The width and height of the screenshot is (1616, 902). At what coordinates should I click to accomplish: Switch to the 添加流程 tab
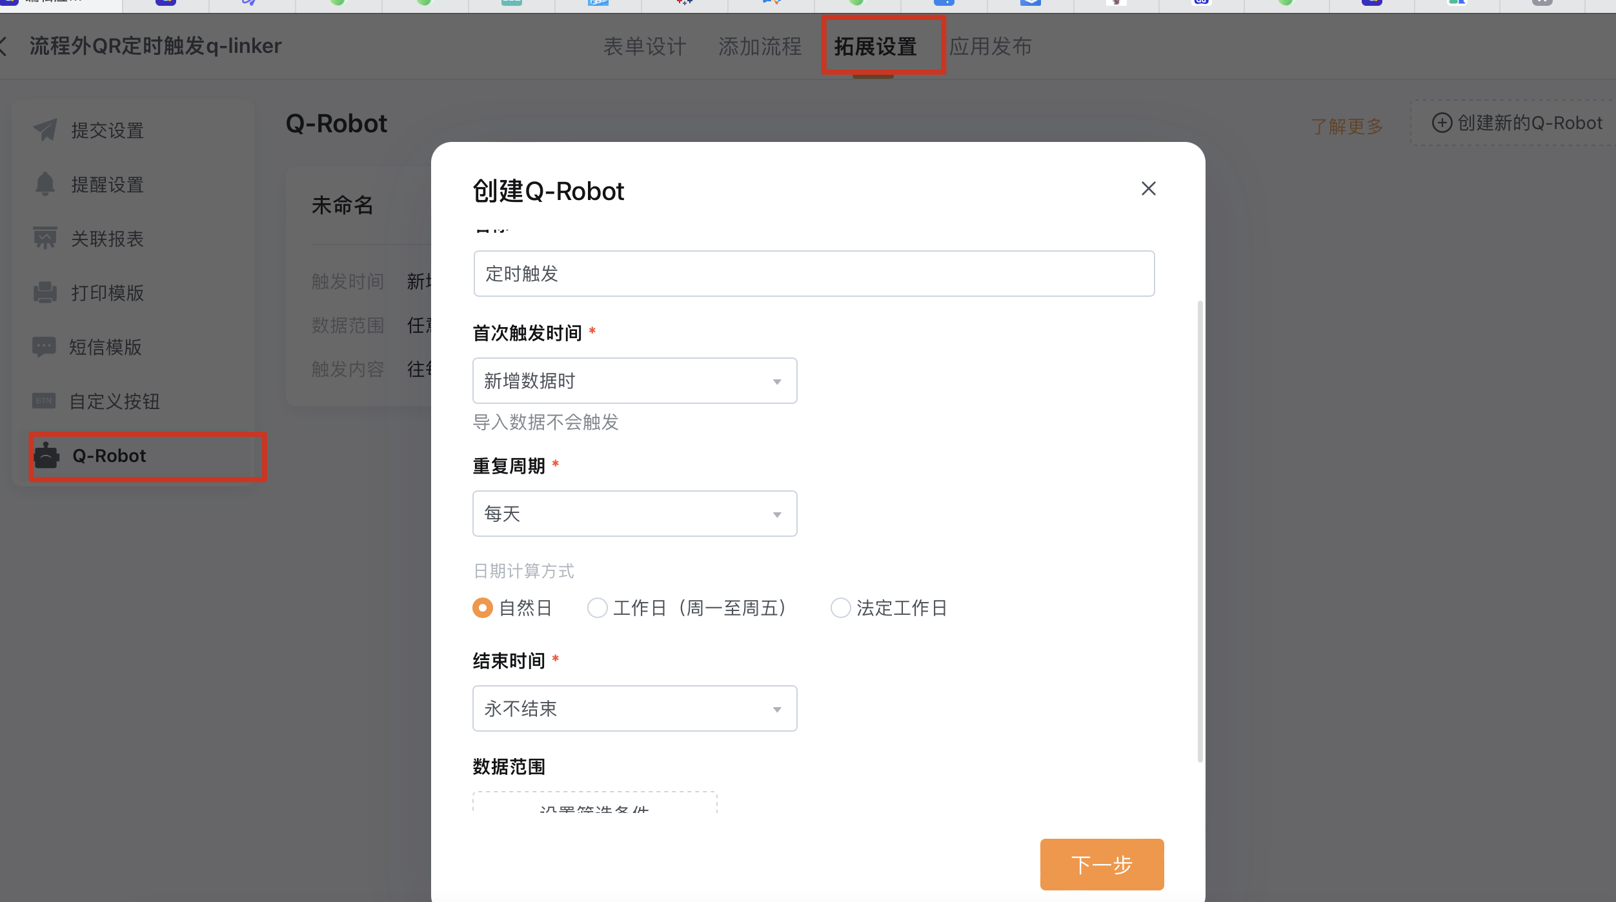(760, 46)
